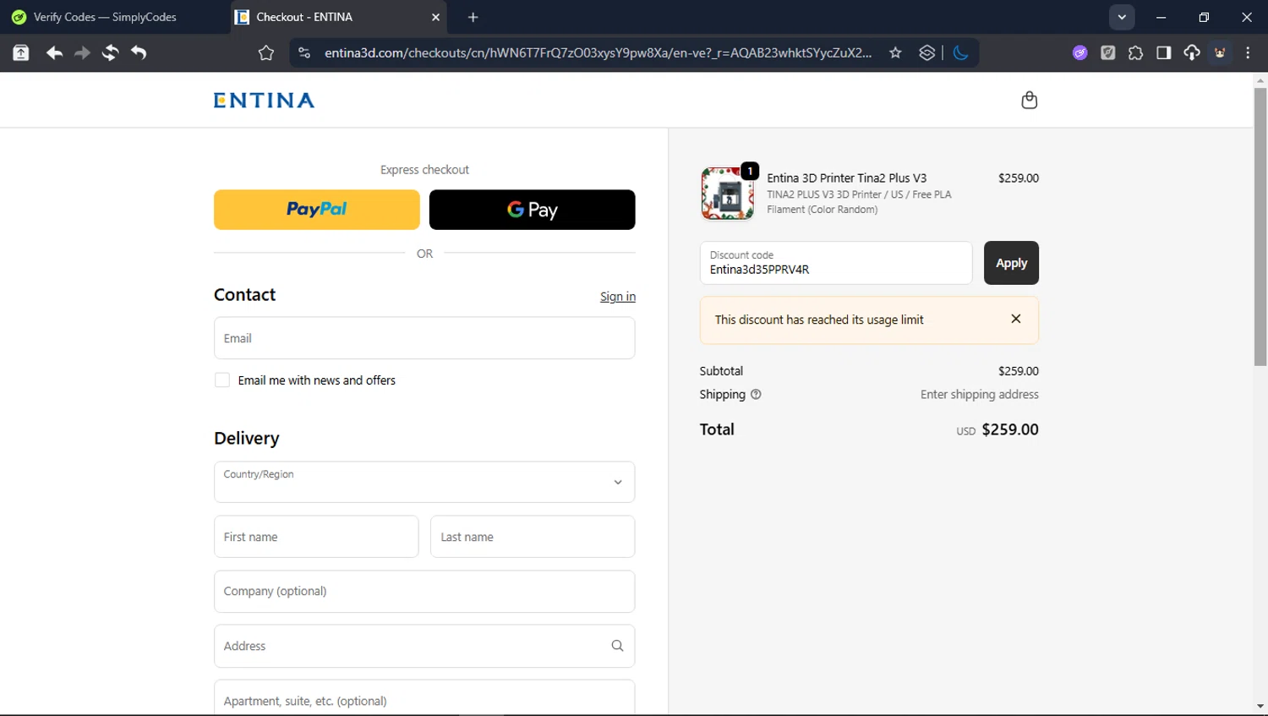Click the address search magnifier icon
The image size is (1268, 716).
point(617,646)
